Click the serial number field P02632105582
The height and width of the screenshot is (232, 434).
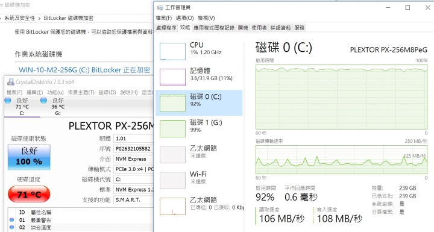pos(133,149)
